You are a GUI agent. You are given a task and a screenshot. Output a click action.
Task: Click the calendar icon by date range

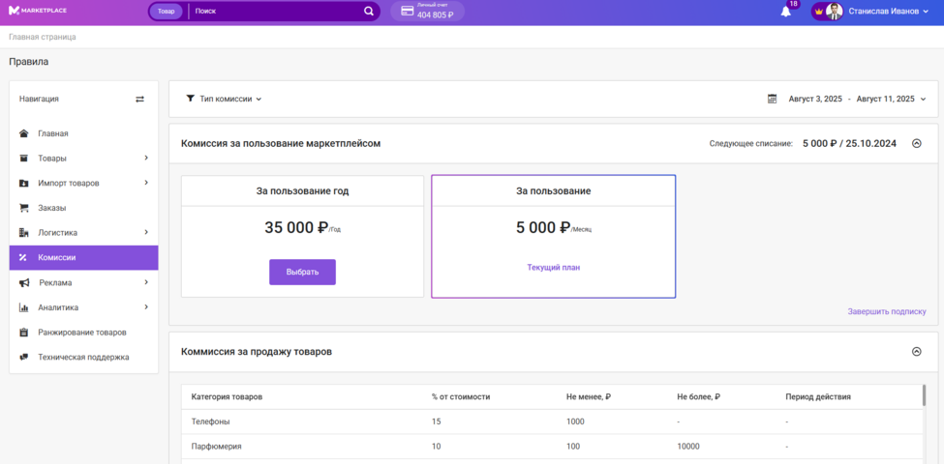772,99
